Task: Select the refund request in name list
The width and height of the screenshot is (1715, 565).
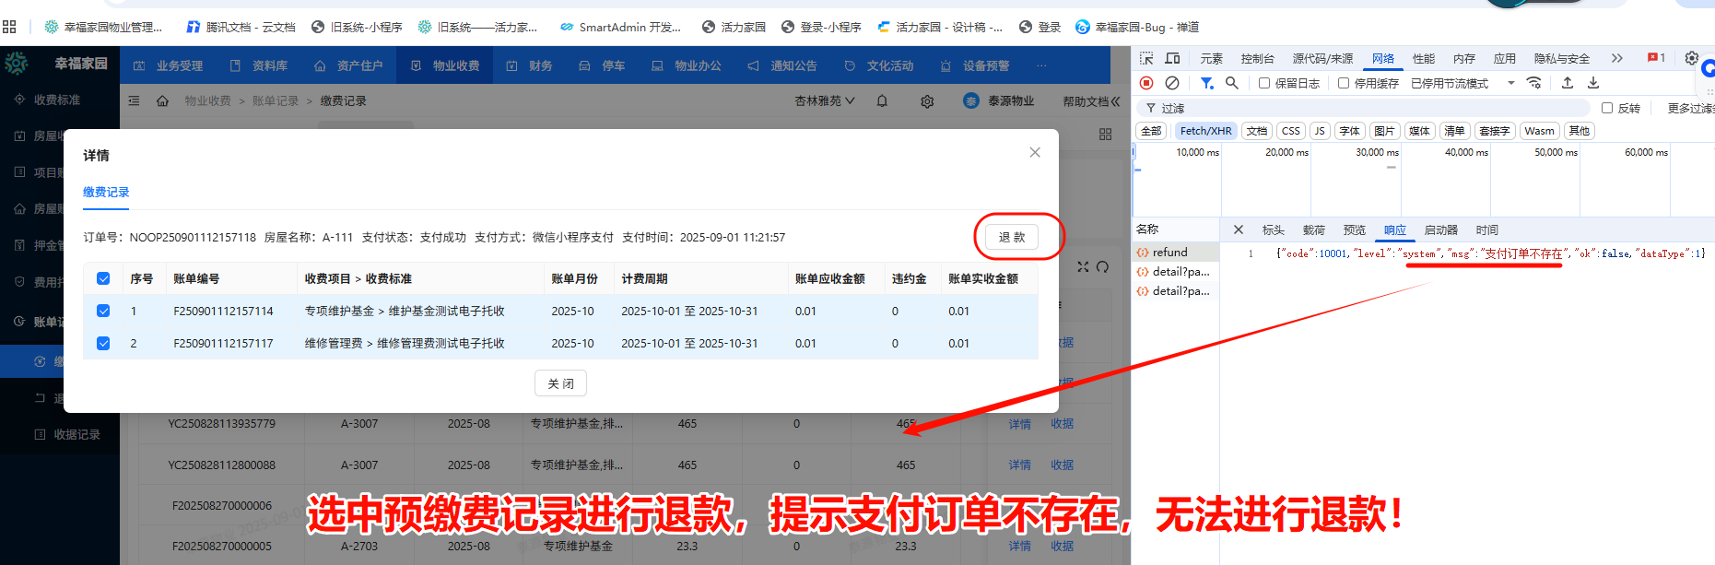Action: [1169, 253]
